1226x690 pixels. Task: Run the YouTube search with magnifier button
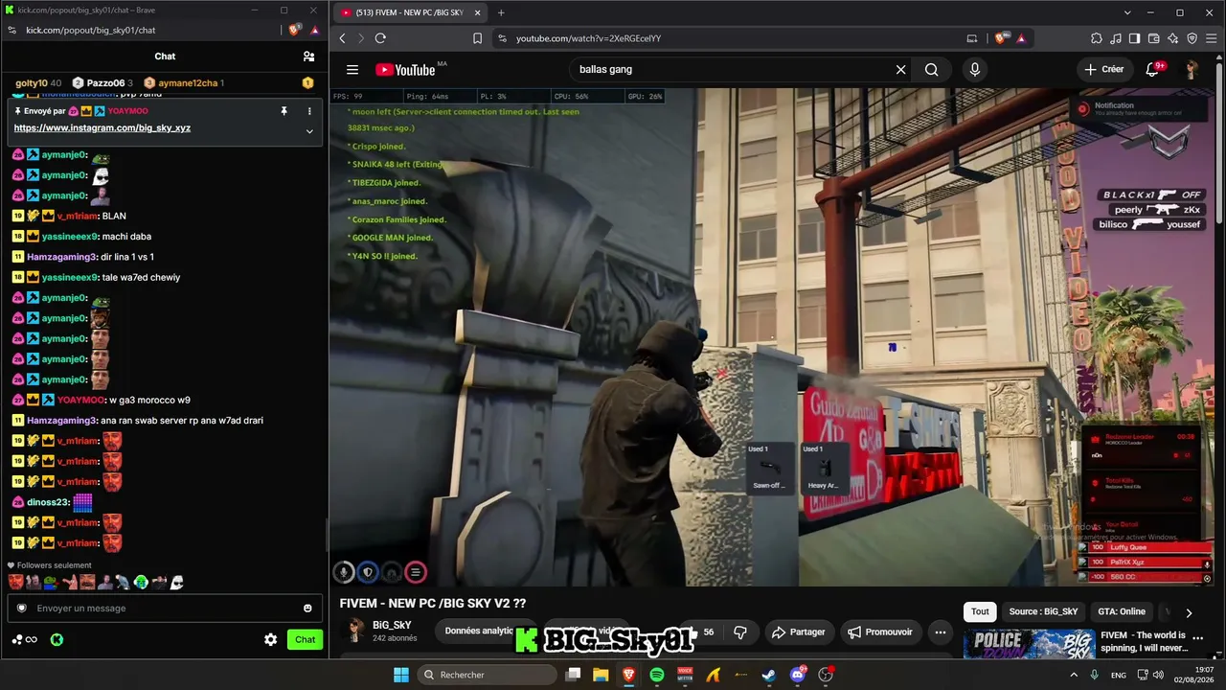(x=931, y=70)
